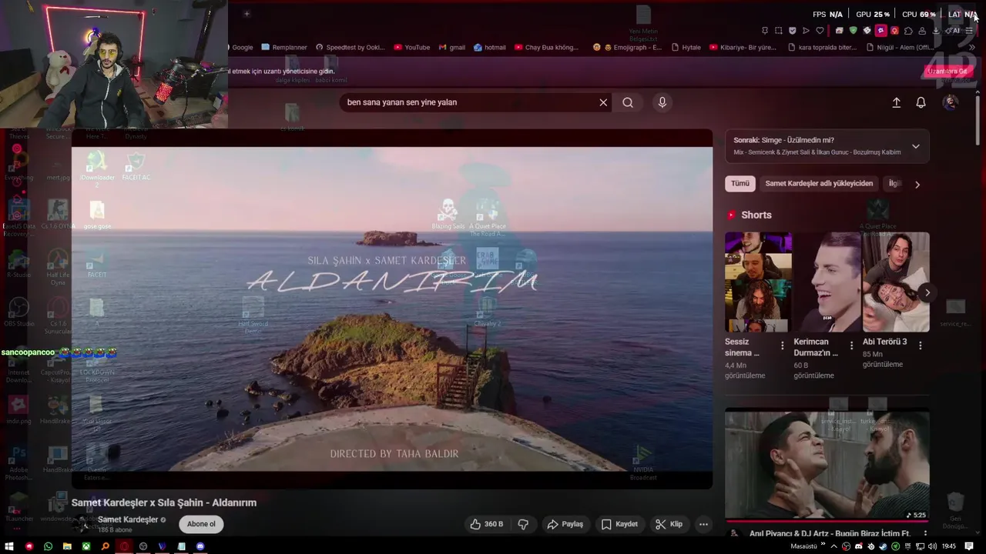Open the hotmail bookmark
The width and height of the screenshot is (986, 554).
489,47
